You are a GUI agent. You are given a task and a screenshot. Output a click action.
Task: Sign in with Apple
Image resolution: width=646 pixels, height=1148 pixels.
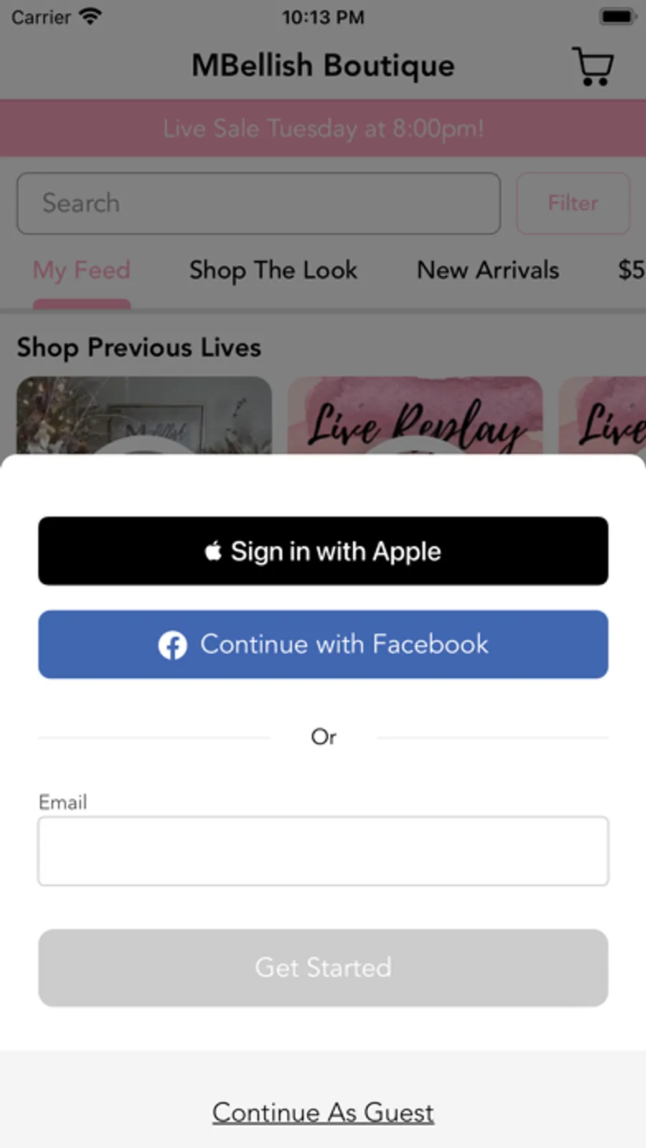pyautogui.click(x=323, y=551)
